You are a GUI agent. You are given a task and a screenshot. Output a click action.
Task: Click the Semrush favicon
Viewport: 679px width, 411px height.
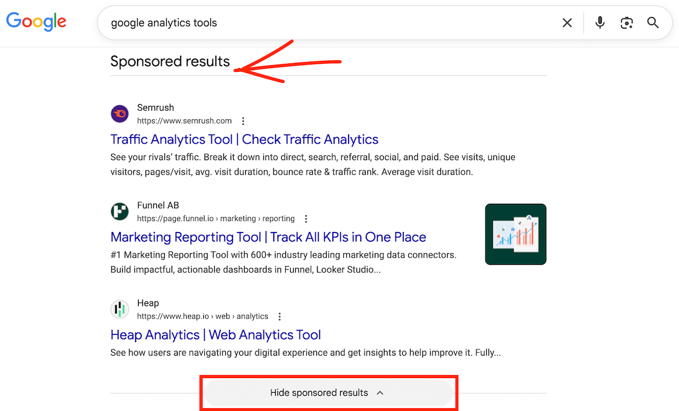(119, 113)
